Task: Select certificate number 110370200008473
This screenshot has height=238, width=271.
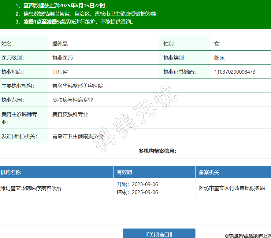Action: (235, 72)
